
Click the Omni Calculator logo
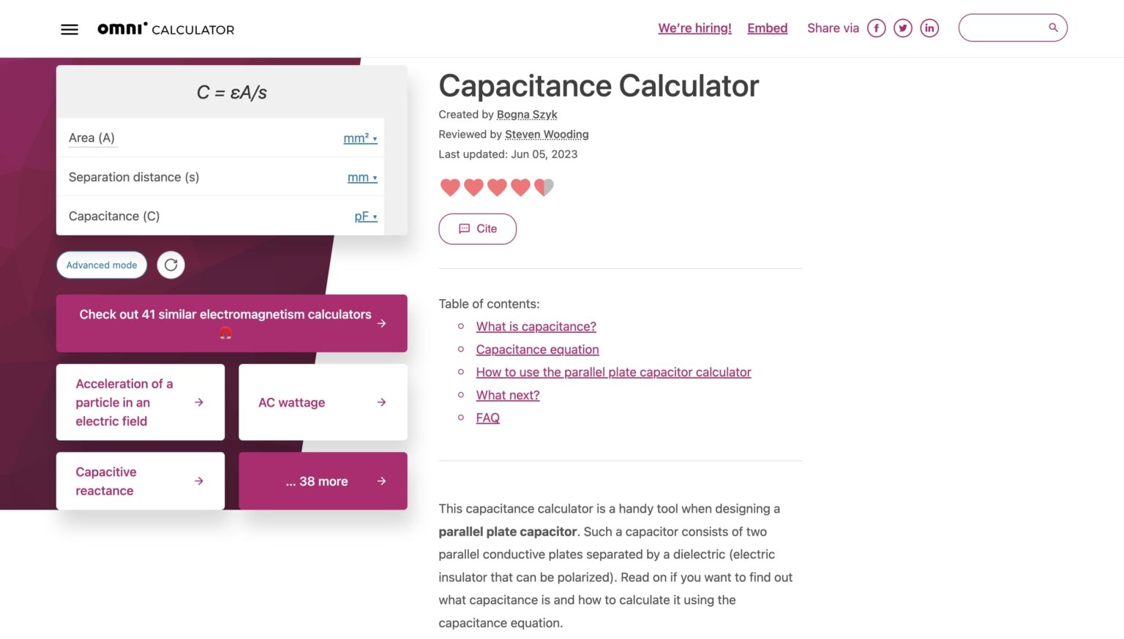pyautogui.click(x=165, y=29)
